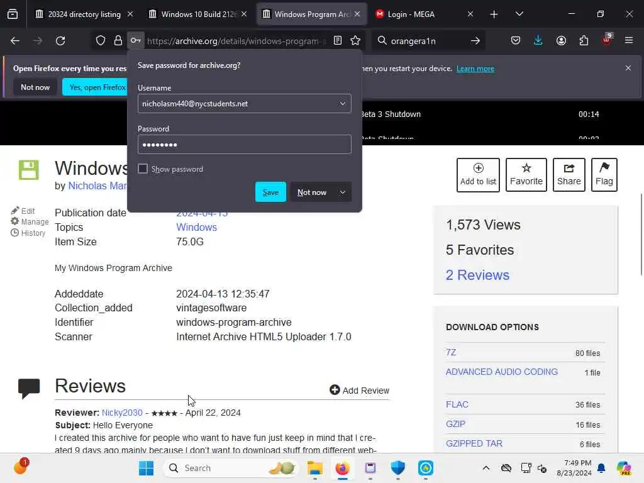
Task: Open reviewer Nicky2030 profile link
Action: 122,413
